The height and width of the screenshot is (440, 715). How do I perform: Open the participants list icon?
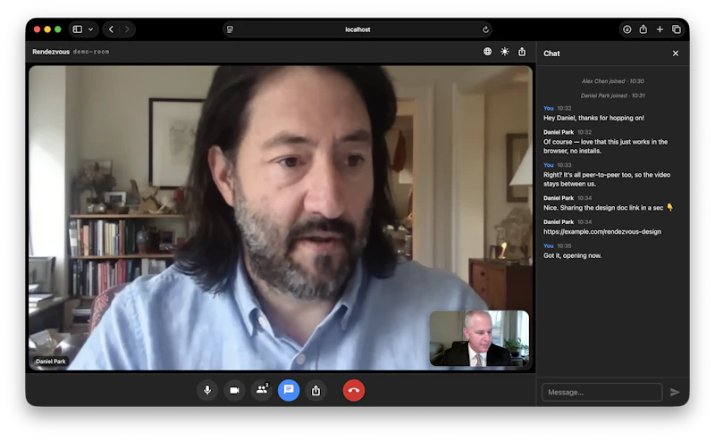click(x=262, y=390)
